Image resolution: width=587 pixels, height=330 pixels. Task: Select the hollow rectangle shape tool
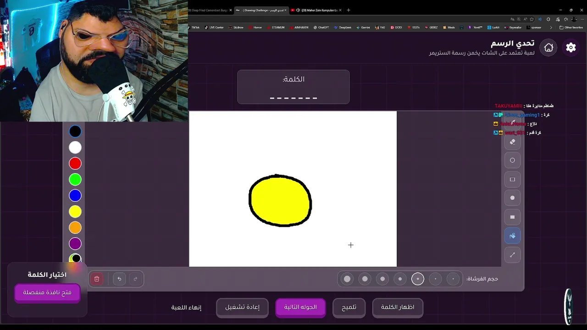pyautogui.click(x=512, y=179)
